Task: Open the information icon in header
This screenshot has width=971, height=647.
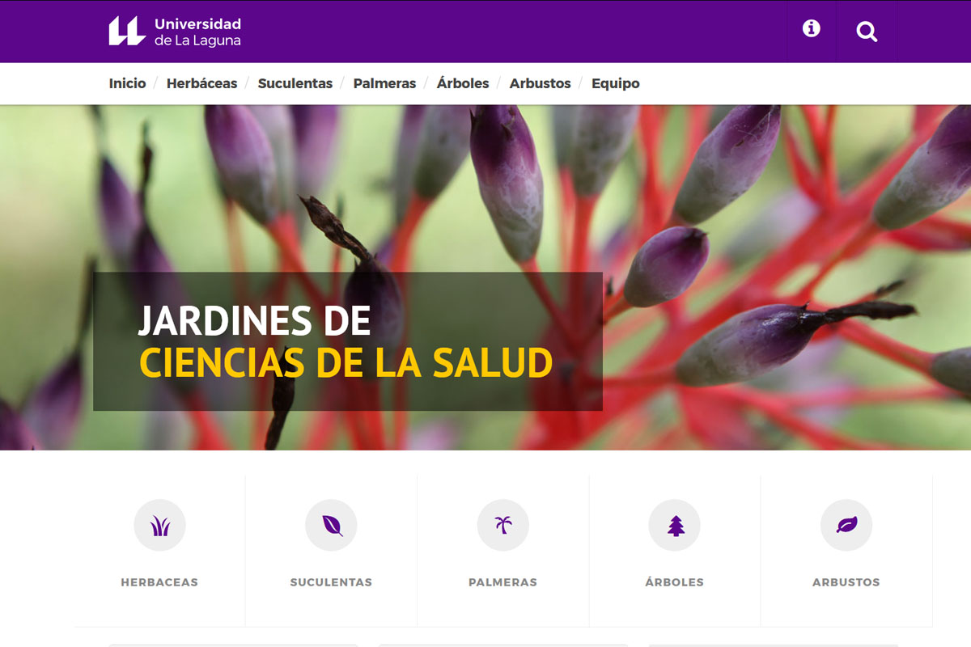Action: coord(811,29)
